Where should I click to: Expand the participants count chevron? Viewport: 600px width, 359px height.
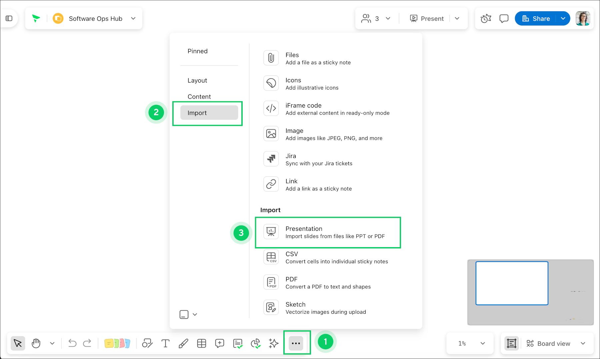click(388, 18)
